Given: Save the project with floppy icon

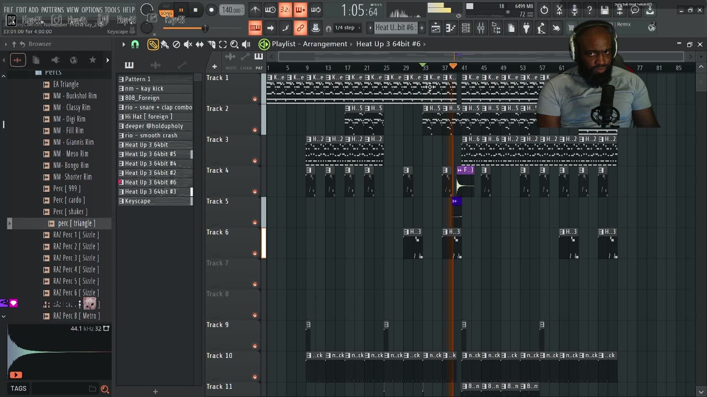Looking at the screenshot, I should point(605,10).
